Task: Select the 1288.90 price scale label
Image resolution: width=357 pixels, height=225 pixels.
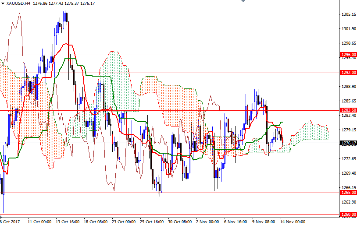Action: (349, 86)
